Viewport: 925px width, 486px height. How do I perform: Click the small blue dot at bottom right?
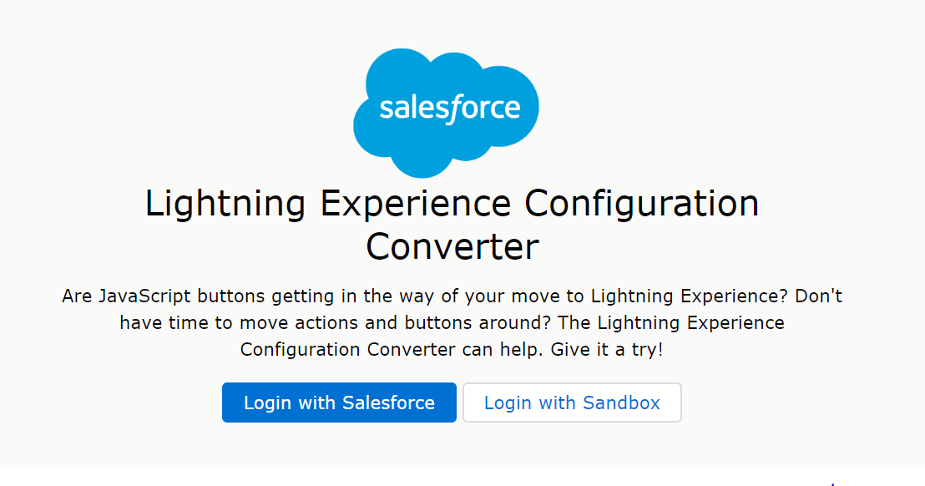click(x=832, y=483)
